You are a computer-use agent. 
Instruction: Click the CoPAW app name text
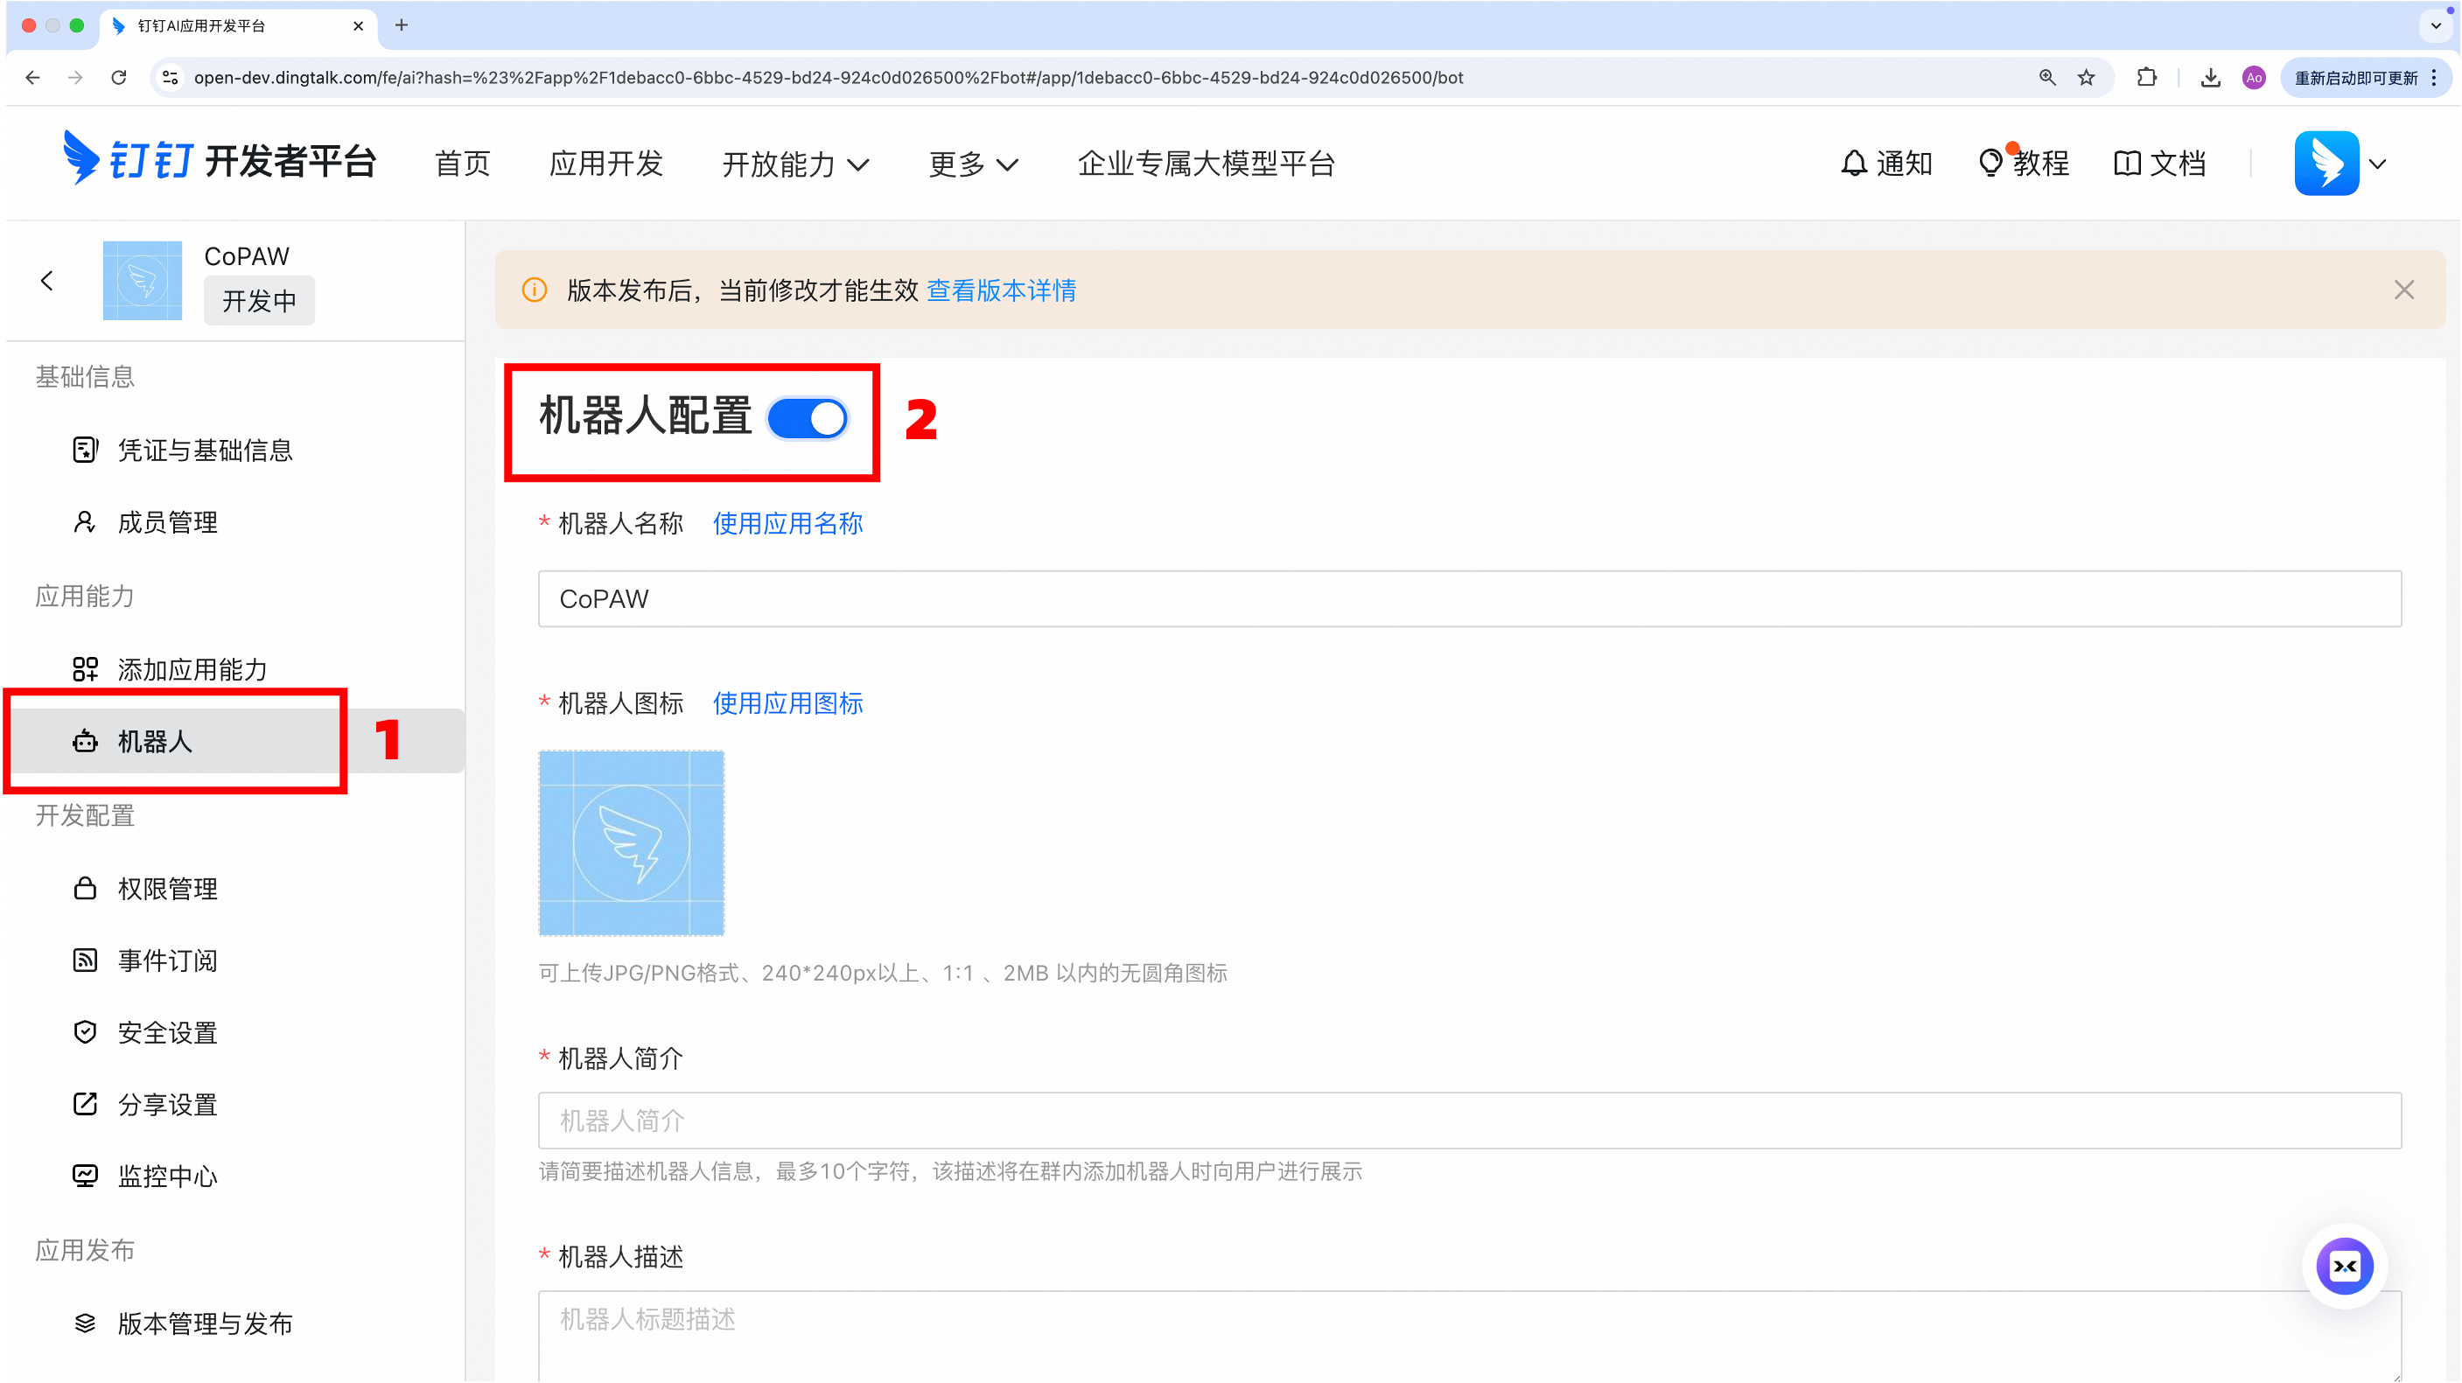click(247, 256)
